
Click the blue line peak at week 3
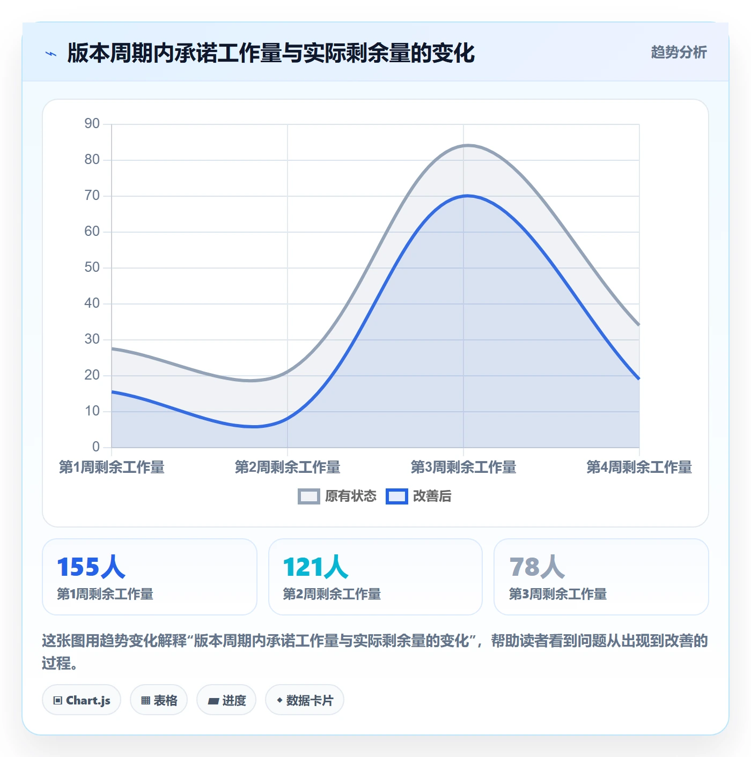[467, 196]
